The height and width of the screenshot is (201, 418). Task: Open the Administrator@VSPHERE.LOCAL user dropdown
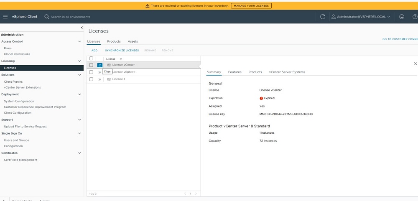(360, 17)
